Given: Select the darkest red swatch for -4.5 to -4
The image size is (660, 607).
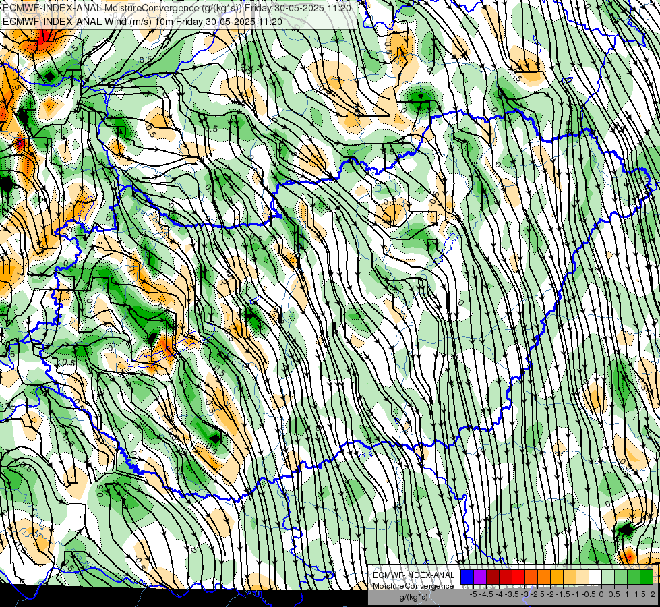Looking at the screenshot, I should [493, 577].
